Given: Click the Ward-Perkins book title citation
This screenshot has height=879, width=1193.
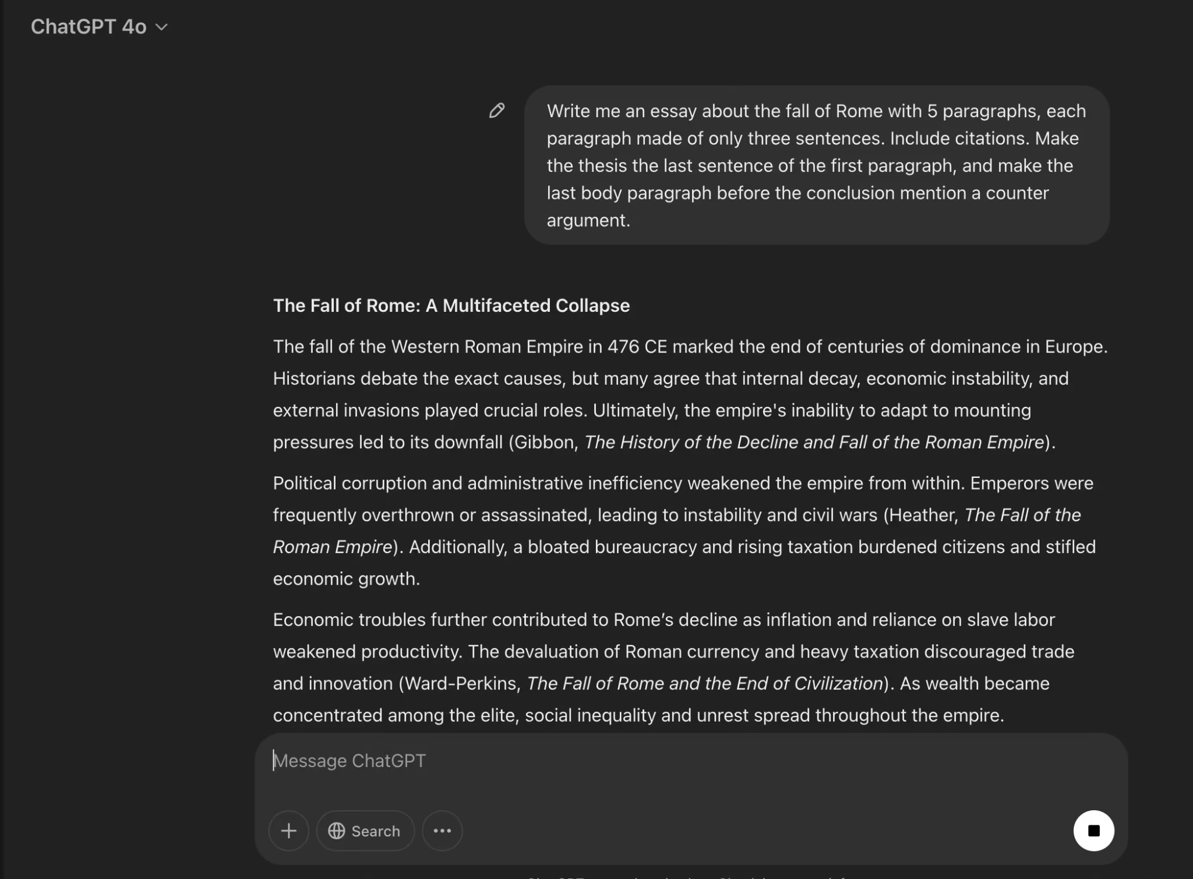Looking at the screenshot, I should [705, 683].
